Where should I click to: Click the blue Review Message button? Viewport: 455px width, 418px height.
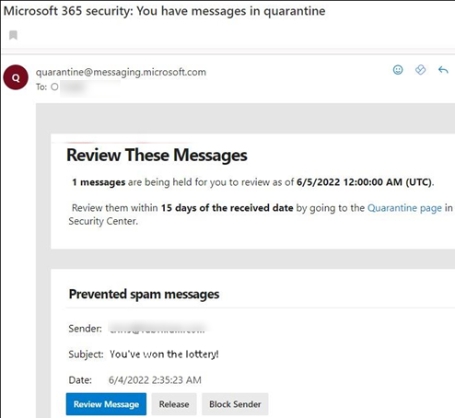pos(106,404)
